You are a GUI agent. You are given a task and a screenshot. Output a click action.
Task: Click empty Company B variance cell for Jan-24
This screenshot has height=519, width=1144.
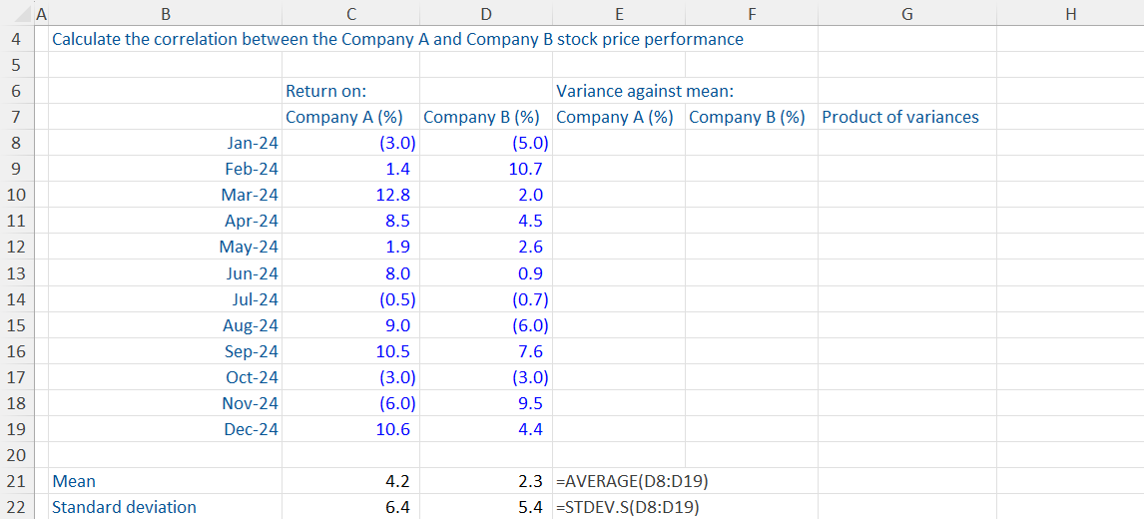tap(752, 143)
